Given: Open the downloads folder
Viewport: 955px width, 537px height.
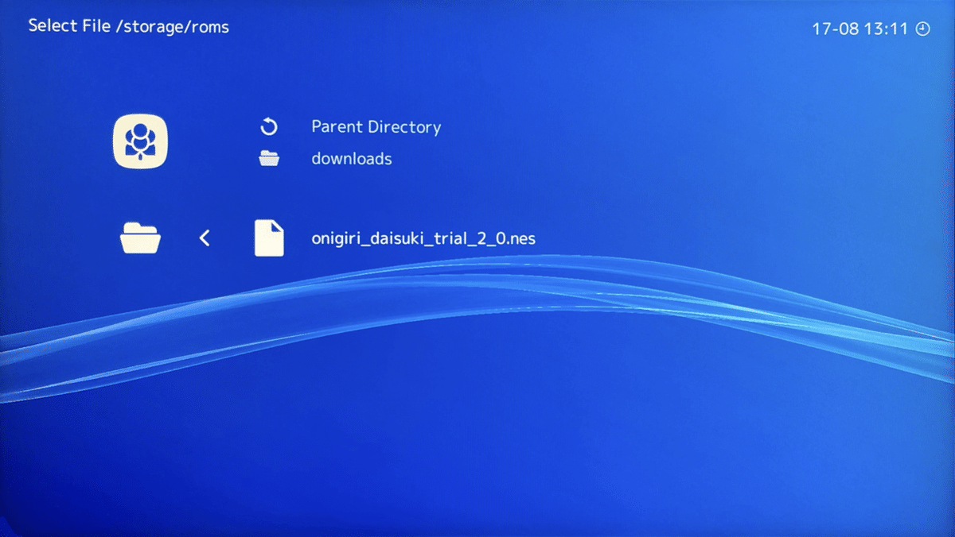Looking at the screenshot, I should 352,159.
